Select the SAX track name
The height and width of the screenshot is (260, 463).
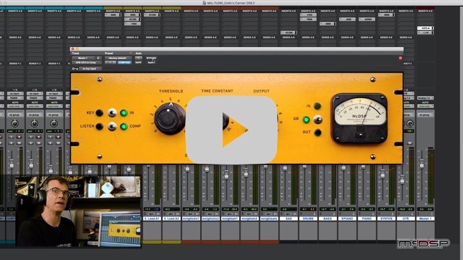[289, 219]
